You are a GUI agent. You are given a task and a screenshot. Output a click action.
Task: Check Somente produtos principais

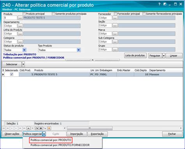[x=53, y=14]
